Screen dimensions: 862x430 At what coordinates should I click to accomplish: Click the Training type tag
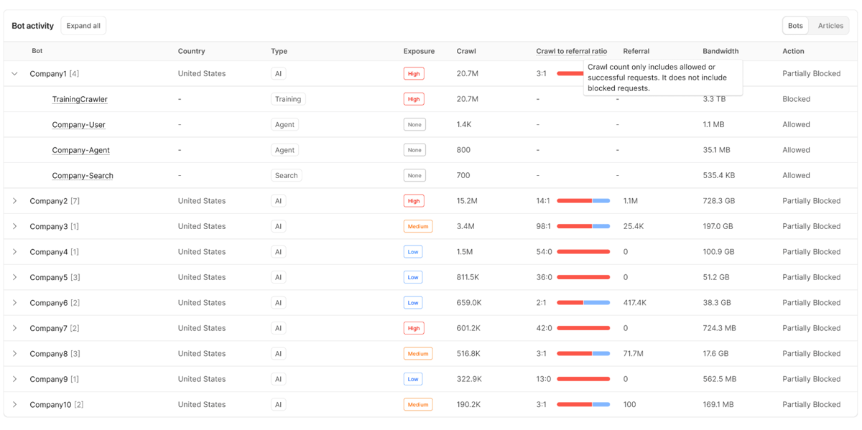pos(288,99)
